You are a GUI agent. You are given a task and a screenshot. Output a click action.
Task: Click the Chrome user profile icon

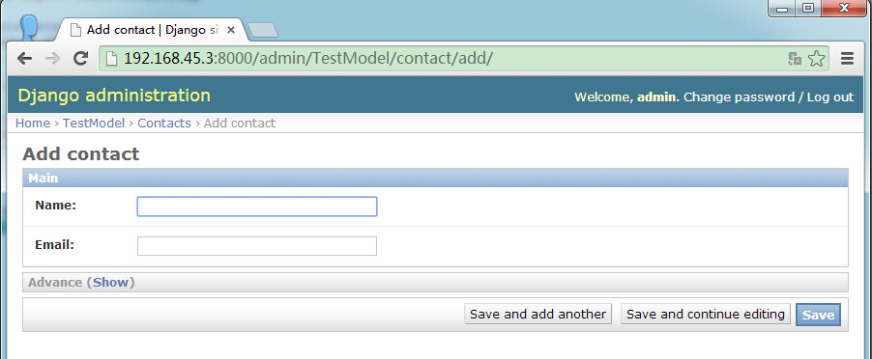click(x=28, y=27)
